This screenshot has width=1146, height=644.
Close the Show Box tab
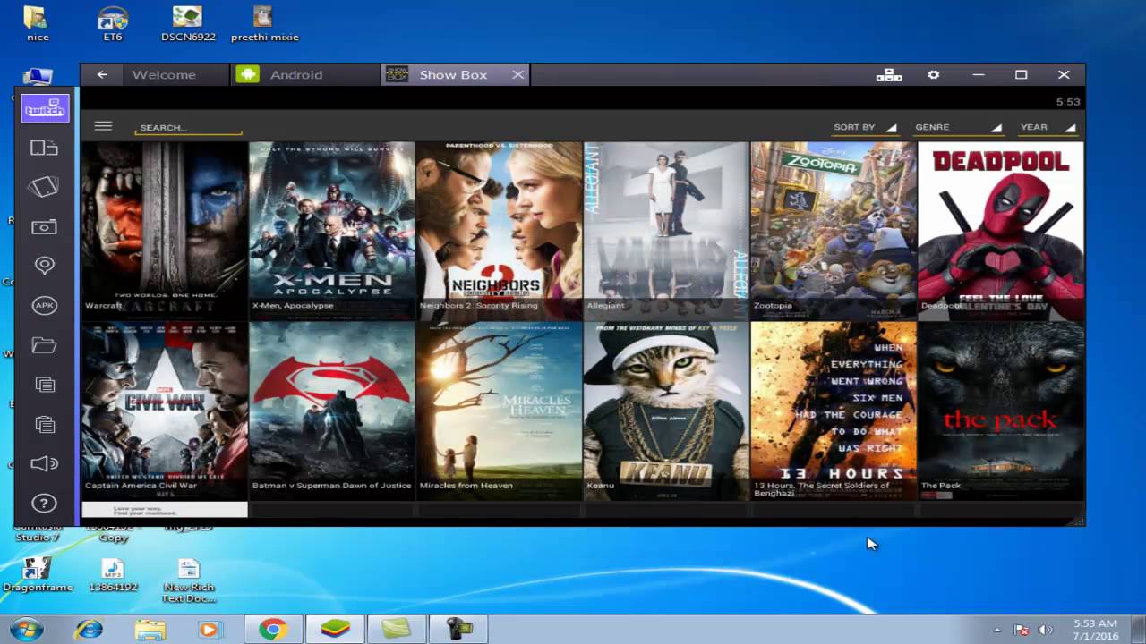click(517, 75)
